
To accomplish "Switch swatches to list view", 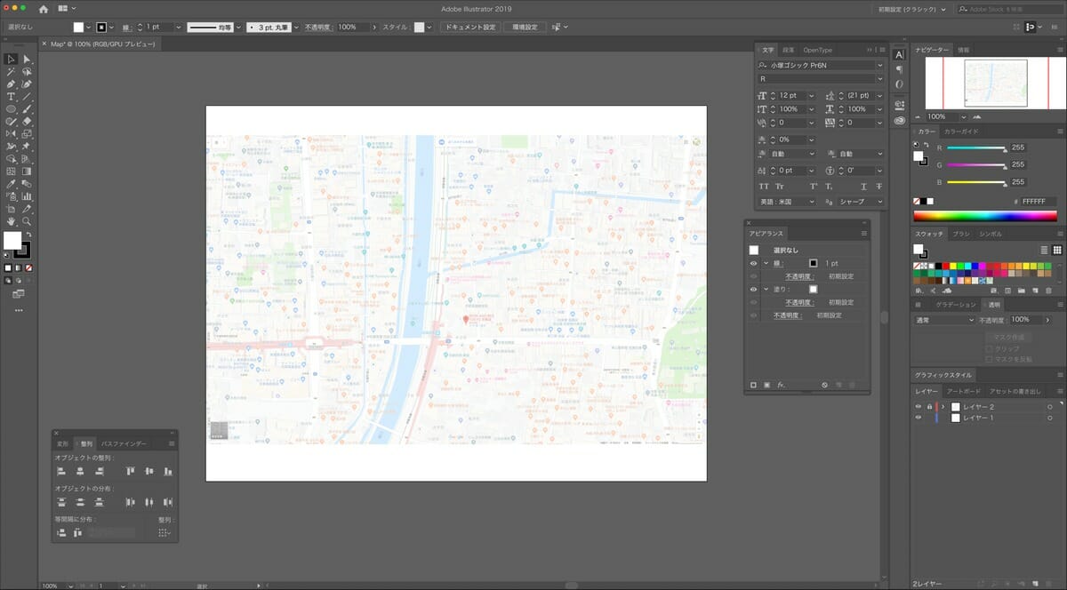I will click(x=1045, y=250).
